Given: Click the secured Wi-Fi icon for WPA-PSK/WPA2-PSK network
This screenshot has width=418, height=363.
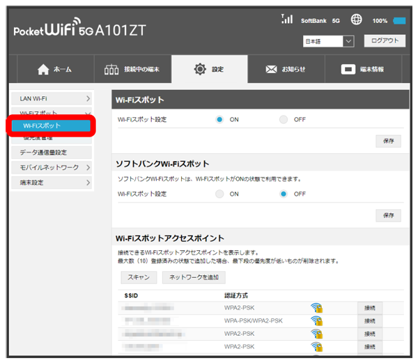Looking at the screenshot, I should pos(316,320).
